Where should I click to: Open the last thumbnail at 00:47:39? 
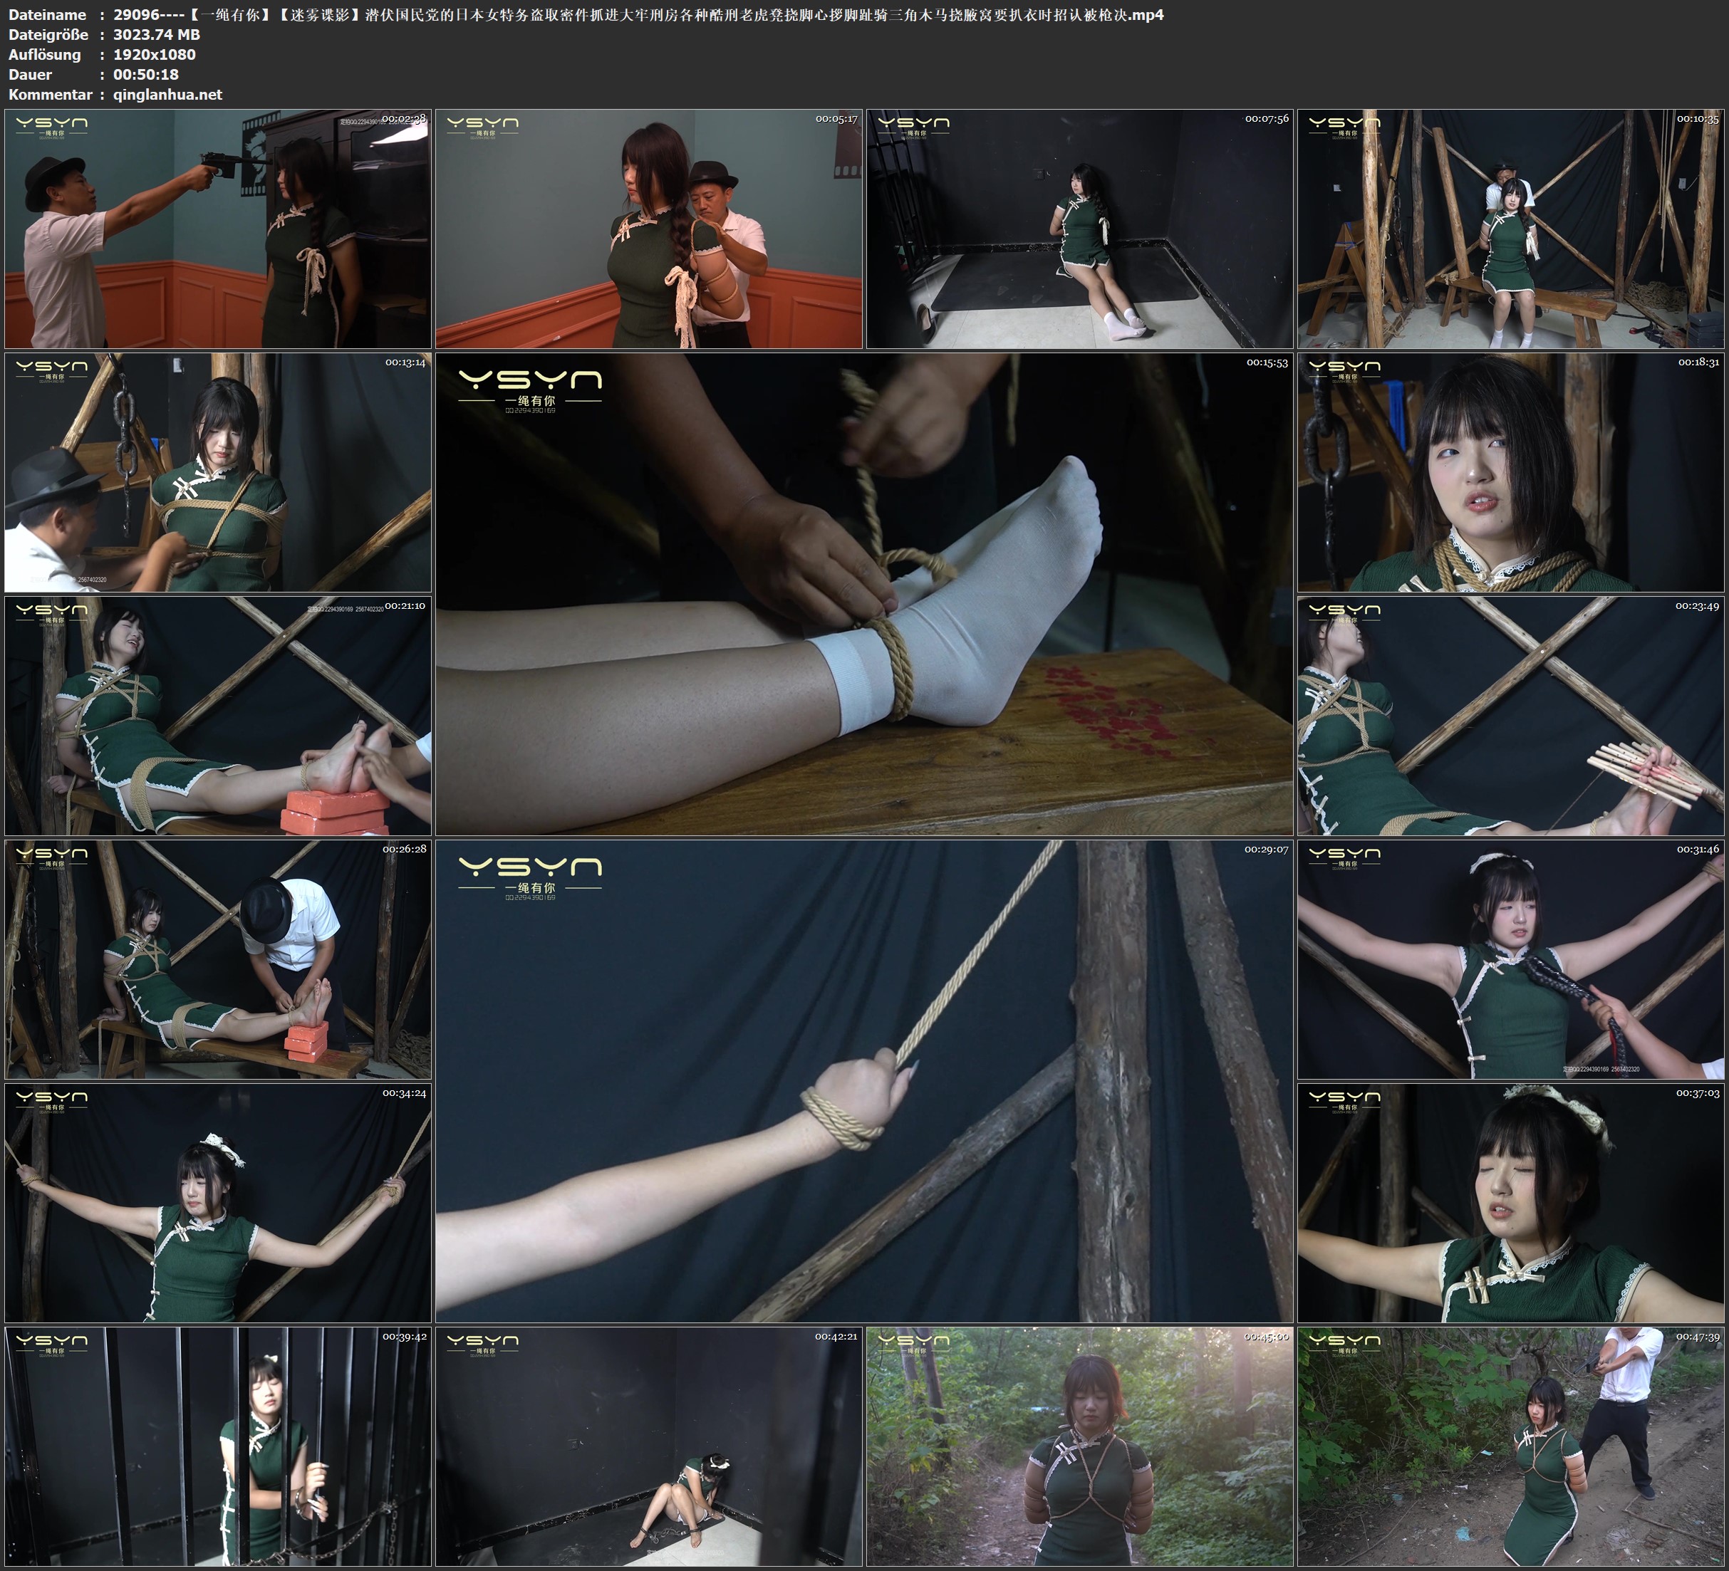1510,1446
